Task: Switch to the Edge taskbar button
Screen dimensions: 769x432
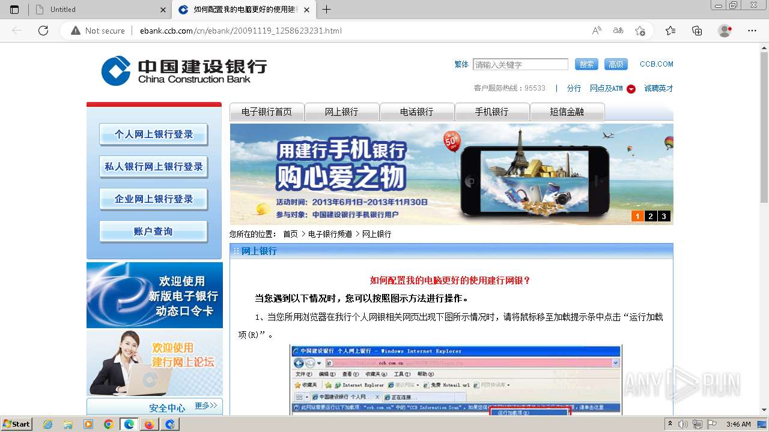Action: pyautogui.click(x=129, y=424)
